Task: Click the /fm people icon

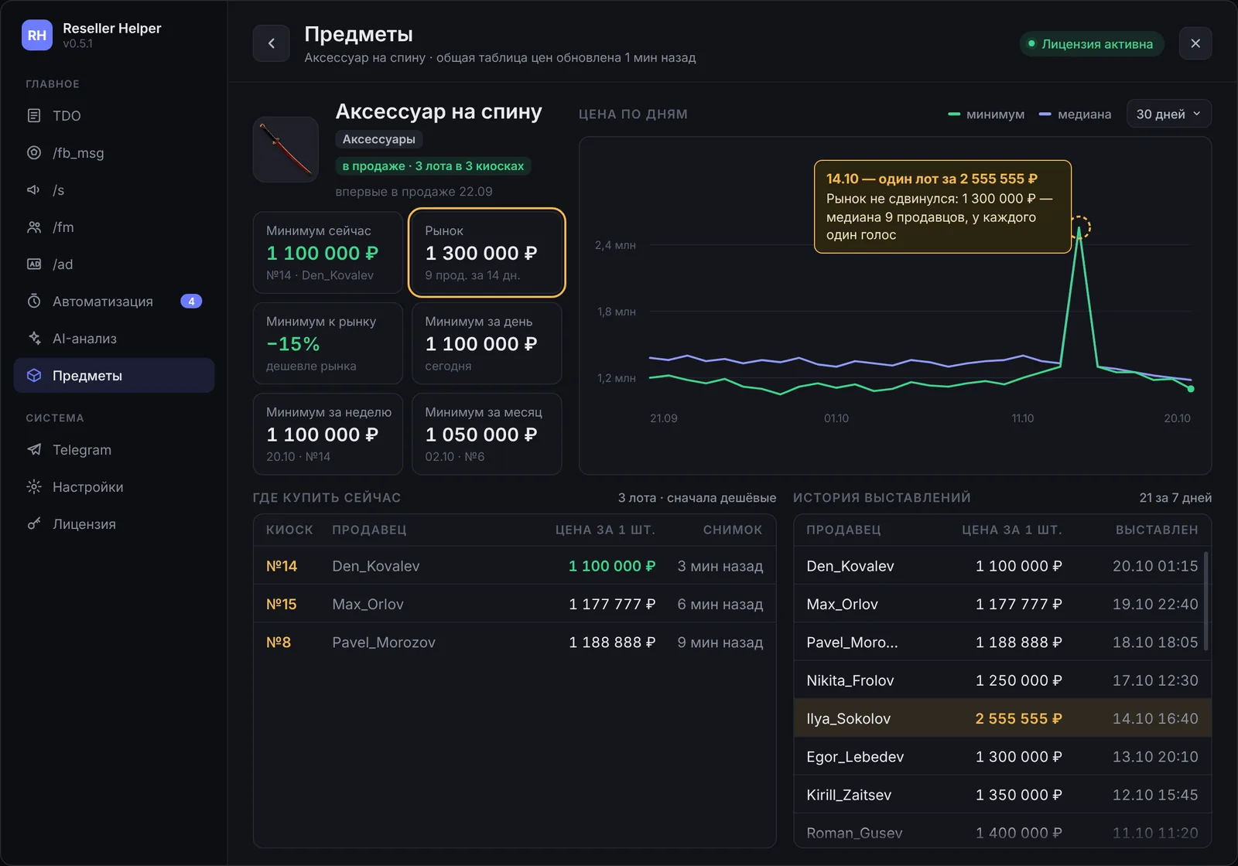Action: pos(34,227)
